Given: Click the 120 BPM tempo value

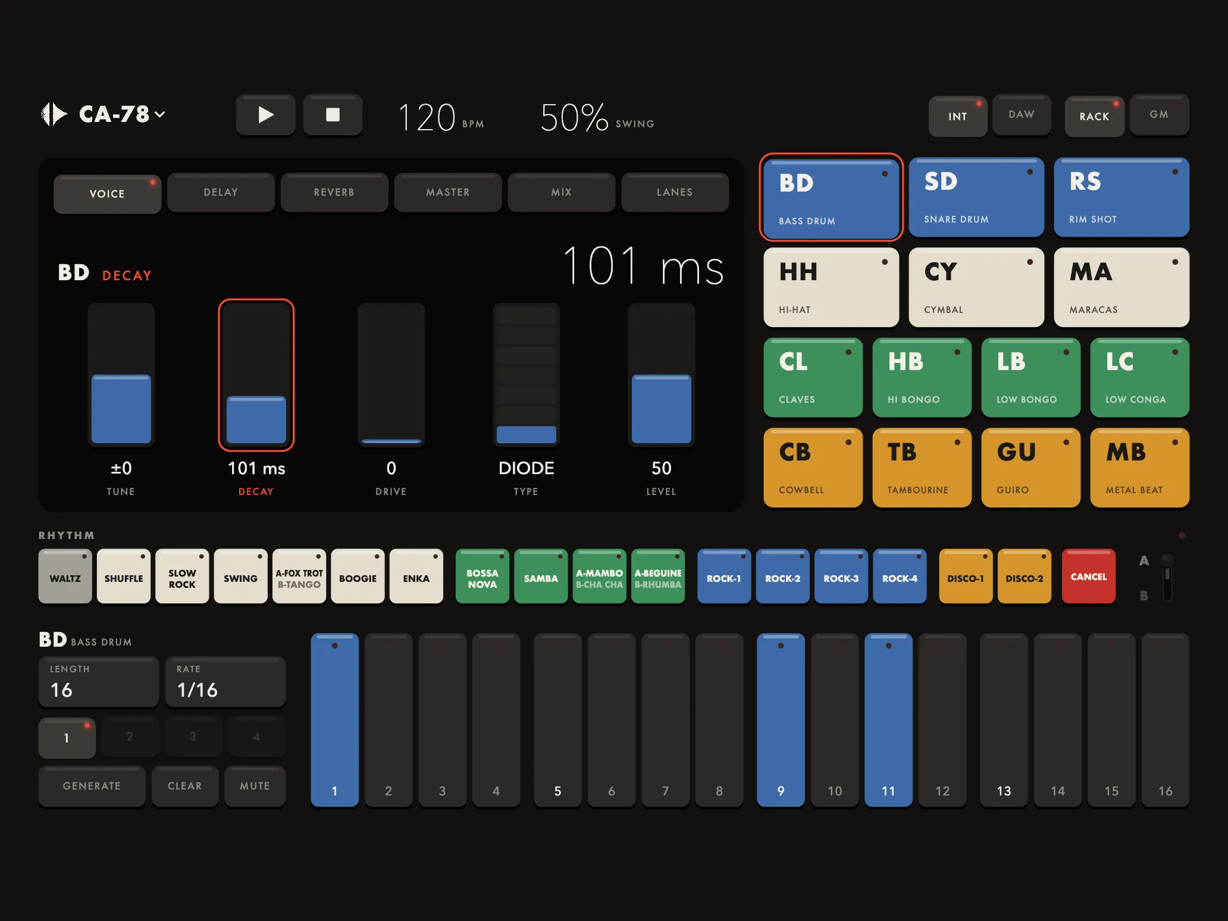Looking at the screenshot, I should [x=441, y=117].
